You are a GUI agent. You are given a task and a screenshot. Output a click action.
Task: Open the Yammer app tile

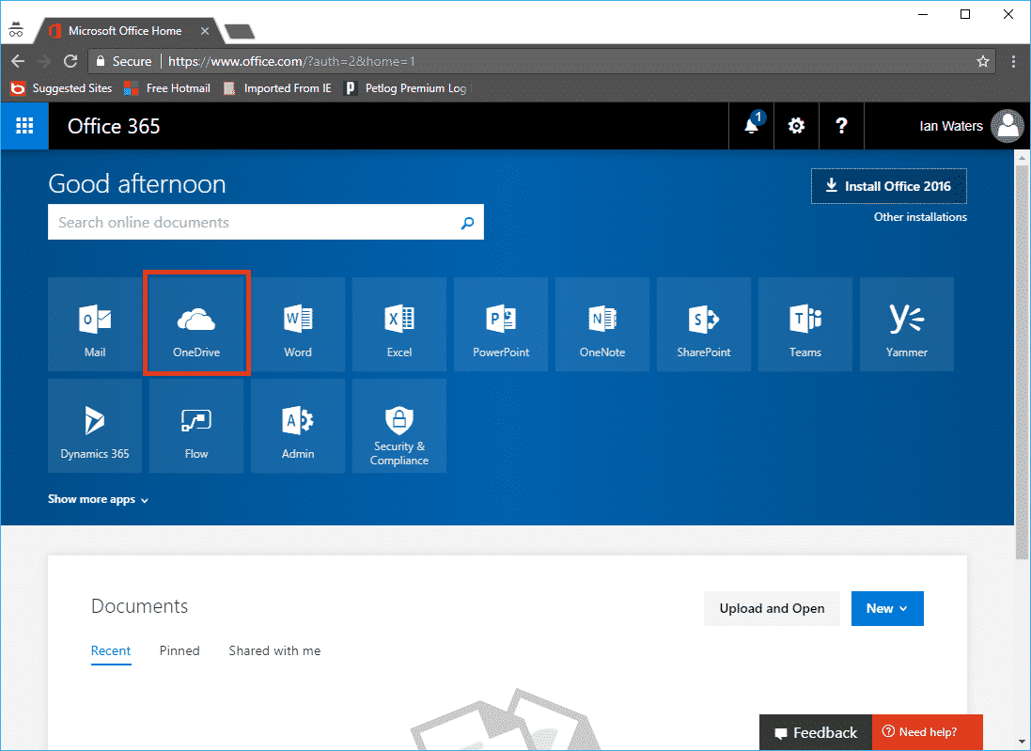[907, 324]
